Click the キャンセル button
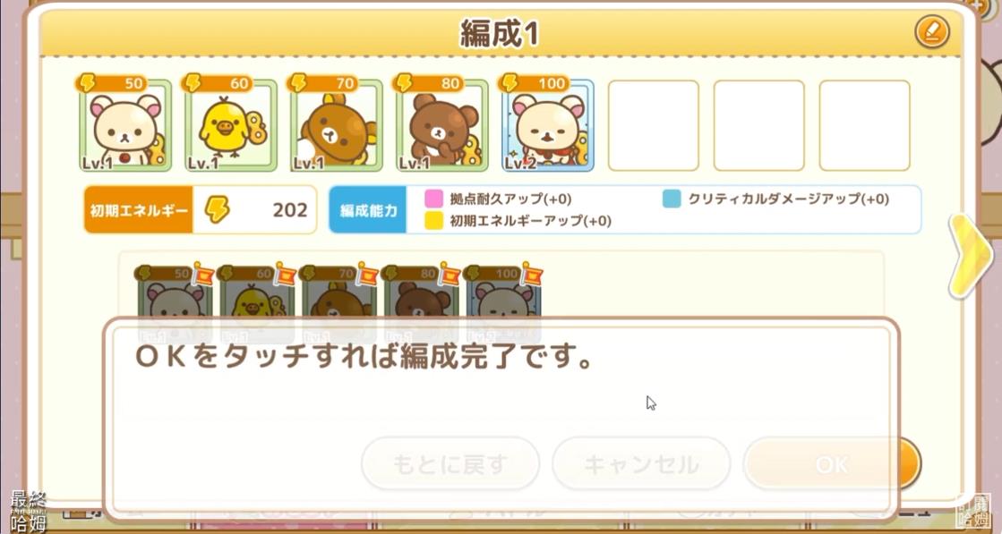Image resolution: width=1002 pixels, height=534 pixels. 641,464
